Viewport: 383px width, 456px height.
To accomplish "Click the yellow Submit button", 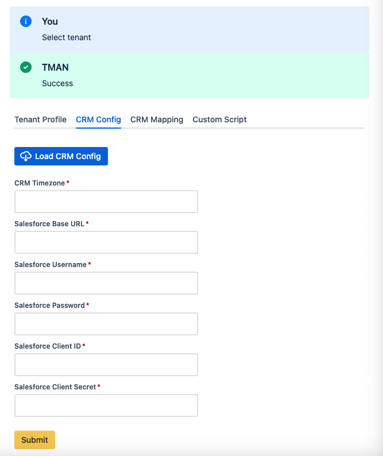I will (x=34, y=440).
